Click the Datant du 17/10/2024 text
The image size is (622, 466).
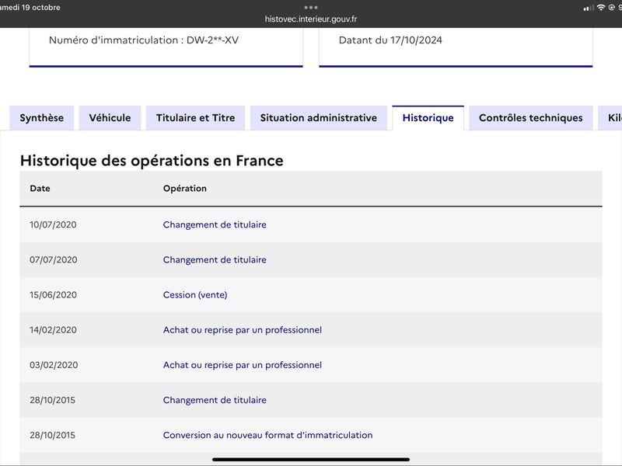pos(390,40)
